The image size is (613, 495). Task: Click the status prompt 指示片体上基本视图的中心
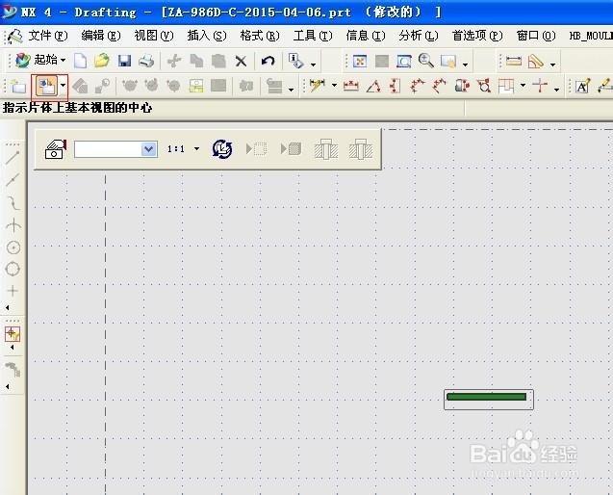pos(77,108)
